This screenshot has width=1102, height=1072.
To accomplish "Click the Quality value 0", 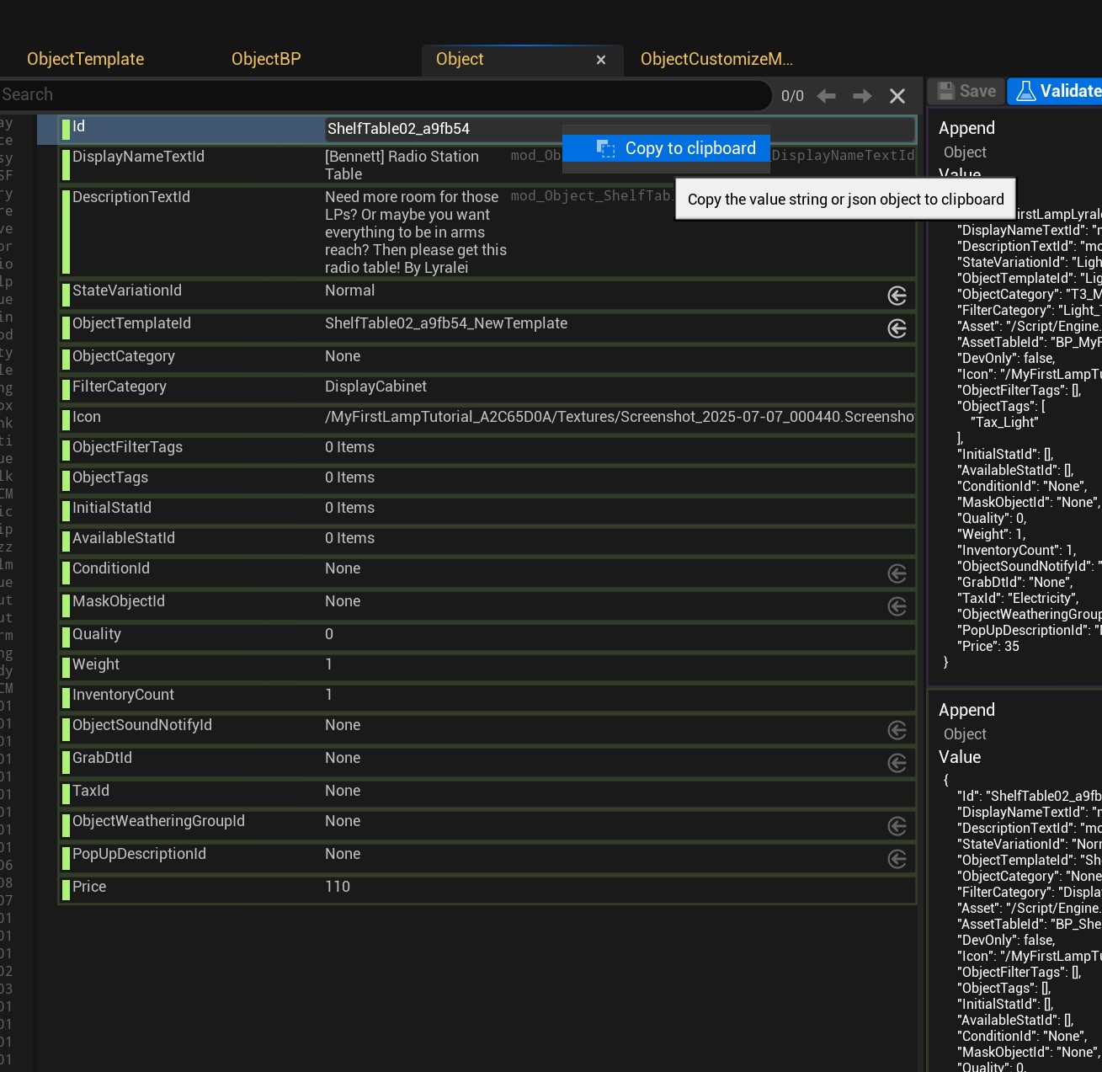I will (329, 634).
